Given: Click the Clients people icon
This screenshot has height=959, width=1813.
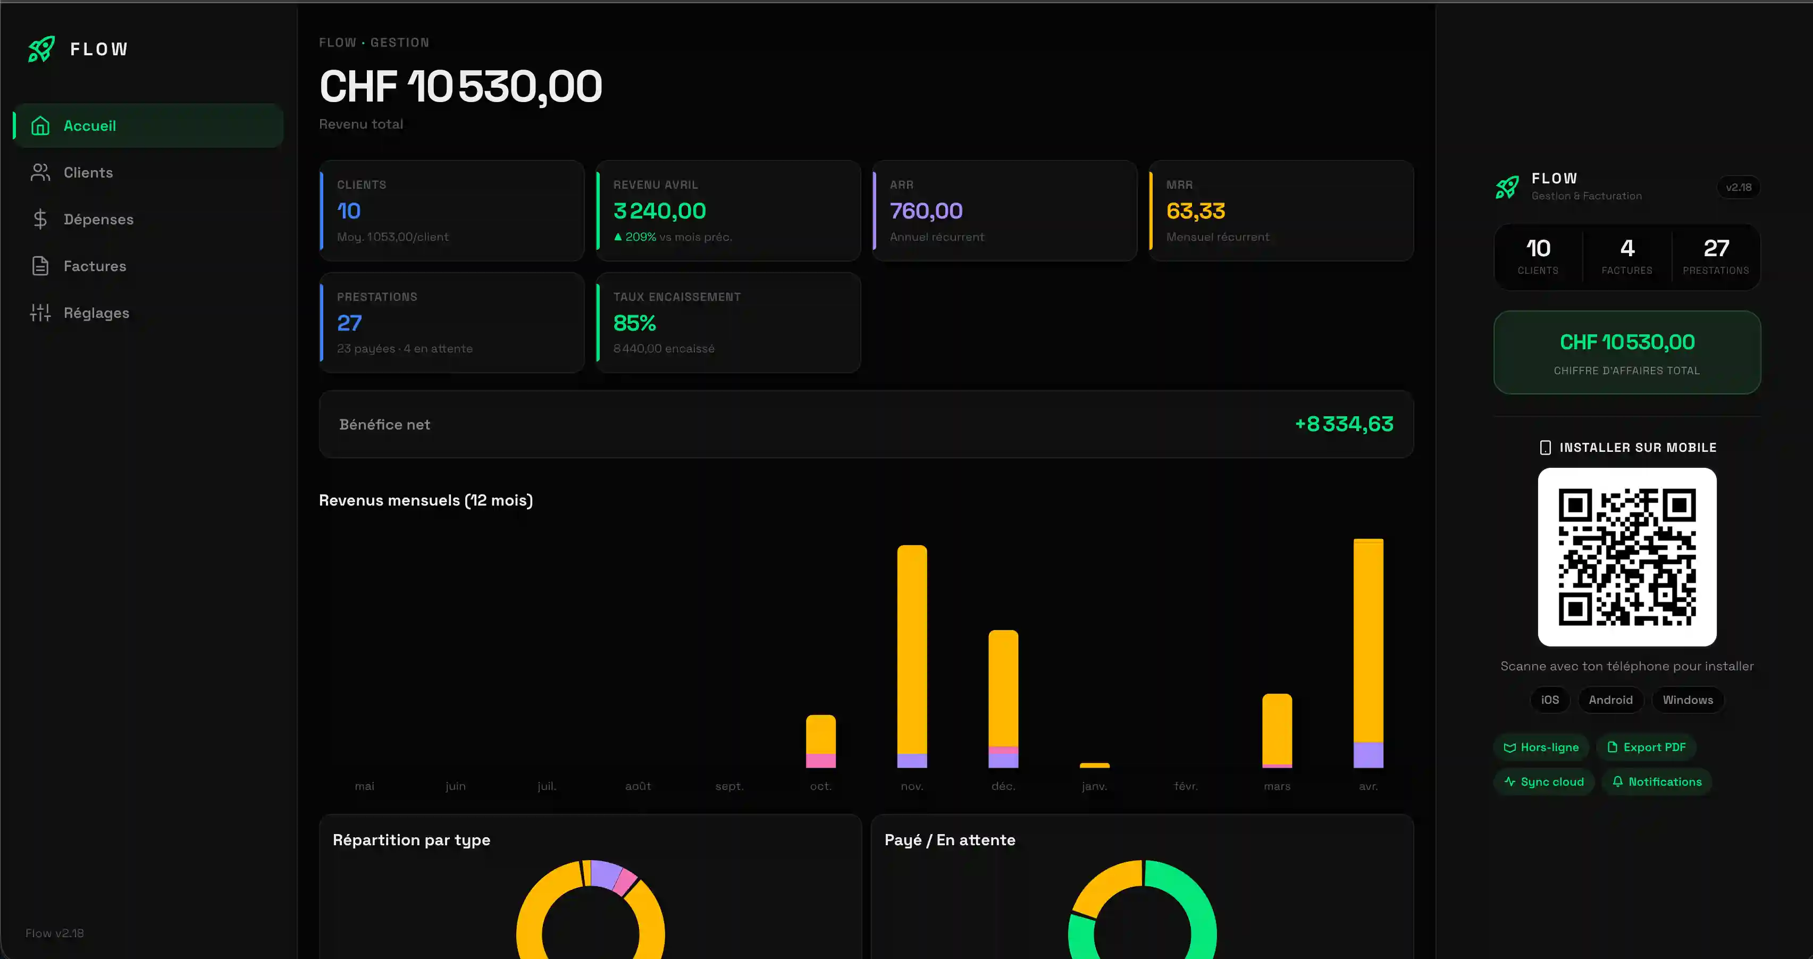Looking at the screenshot, I should 40,172.
